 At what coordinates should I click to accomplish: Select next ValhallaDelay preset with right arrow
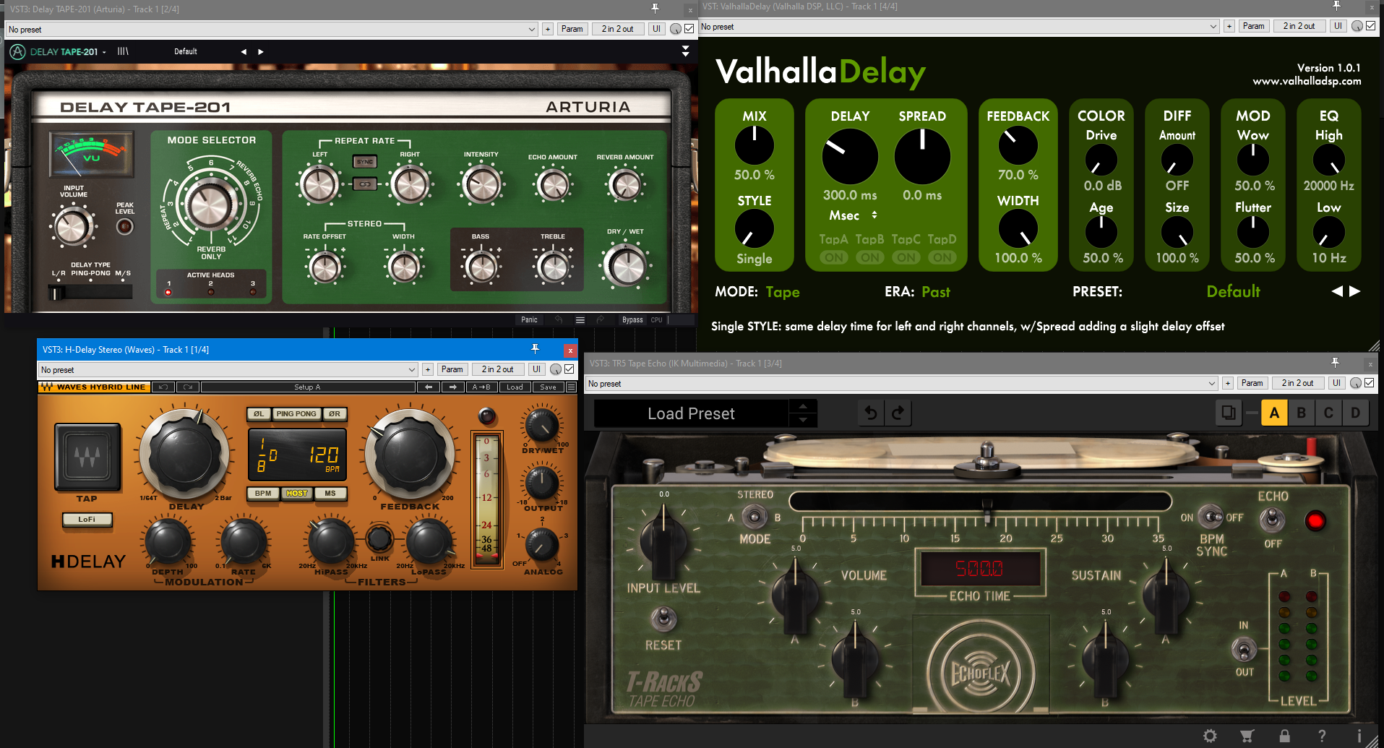pyautogui.click(x=1355, y=291)
